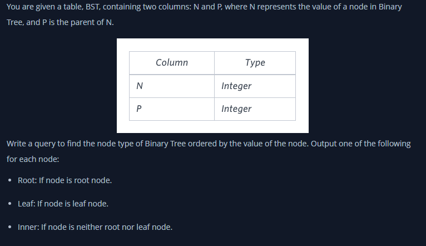Click the bullet point before Inner
The width and height of the screenshot is (426, 246).
click(10, 227)
